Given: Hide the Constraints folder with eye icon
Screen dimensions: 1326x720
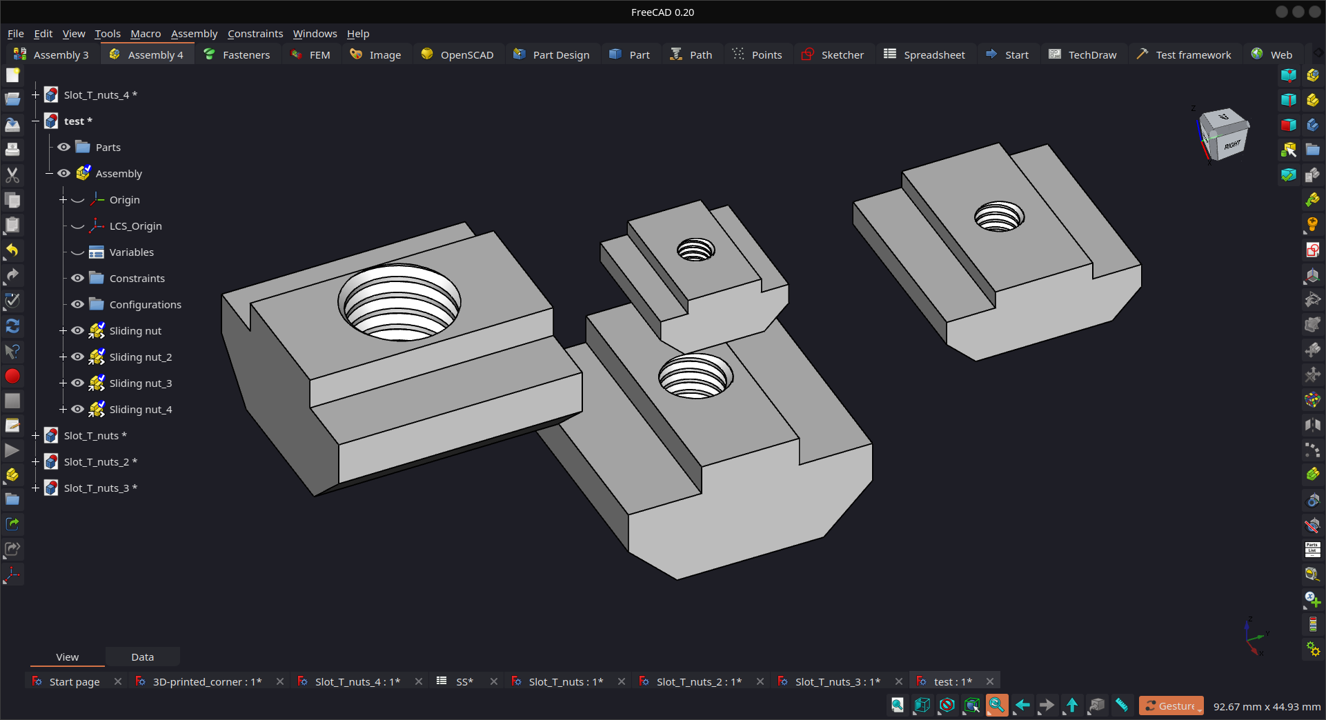Looking at the screenshot, I should point(78,278).
